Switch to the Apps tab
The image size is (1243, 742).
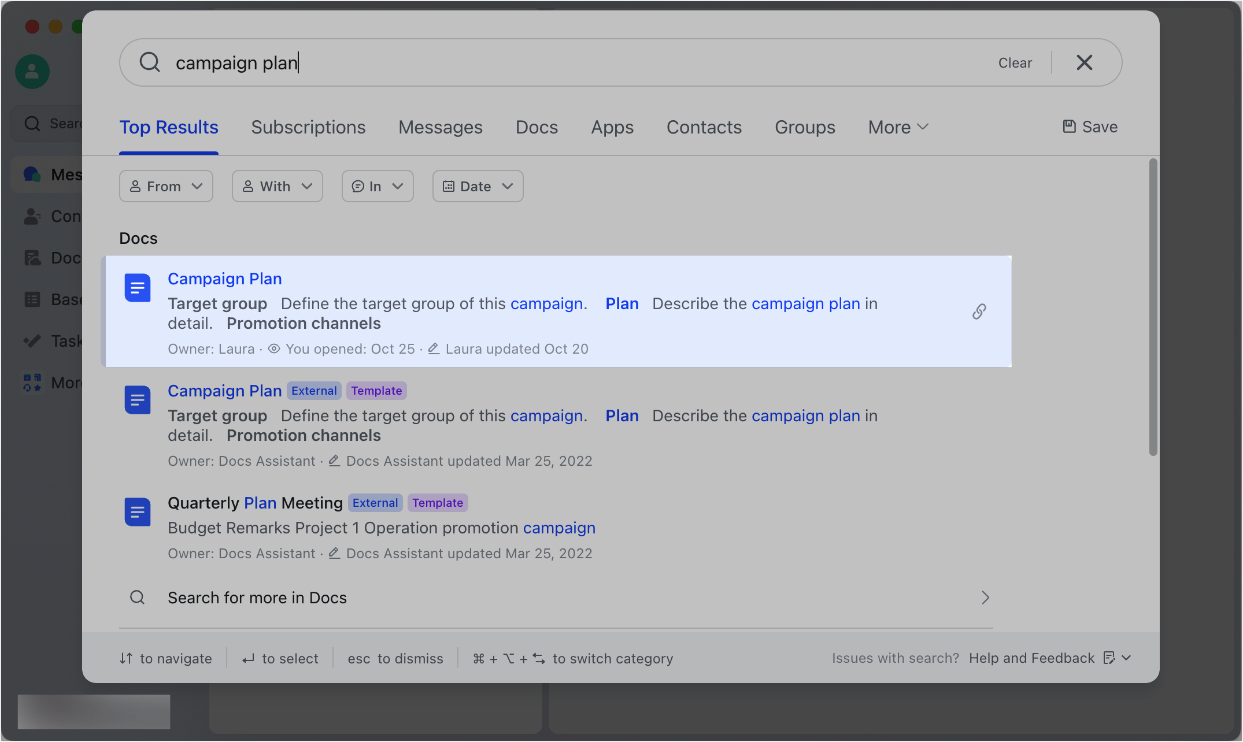pos(612,127)
